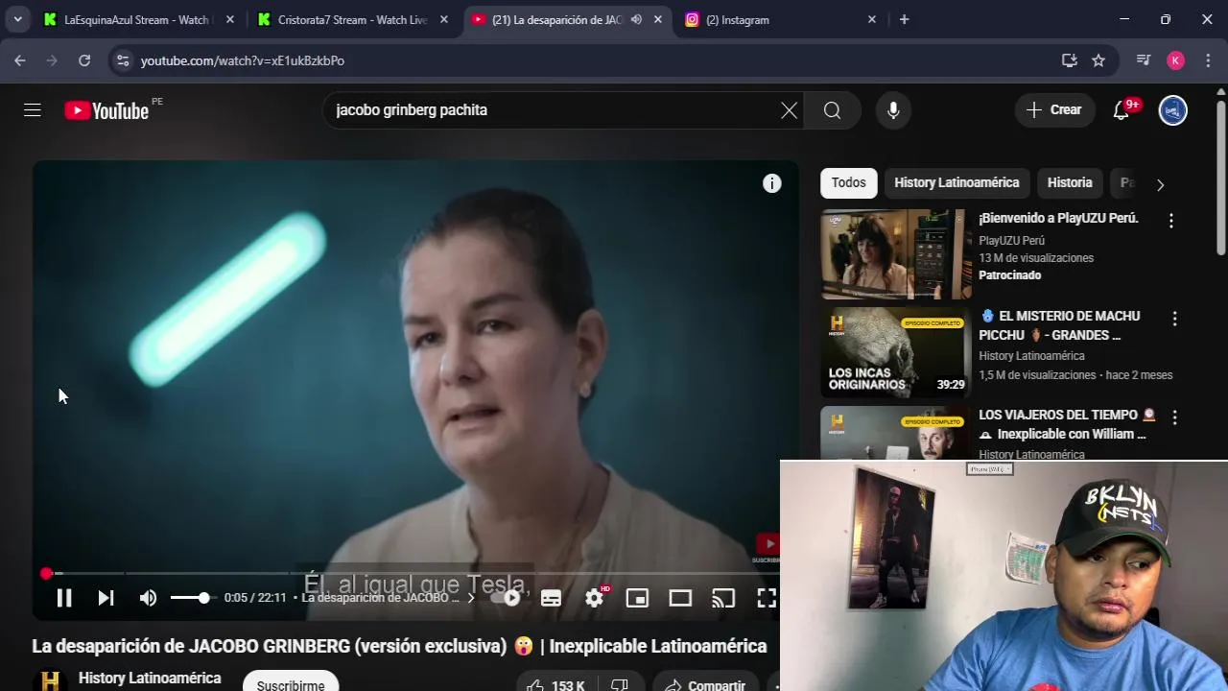Open options for the Machu Picchu video
The image size is (1228, 691).
click(1174, 319)
